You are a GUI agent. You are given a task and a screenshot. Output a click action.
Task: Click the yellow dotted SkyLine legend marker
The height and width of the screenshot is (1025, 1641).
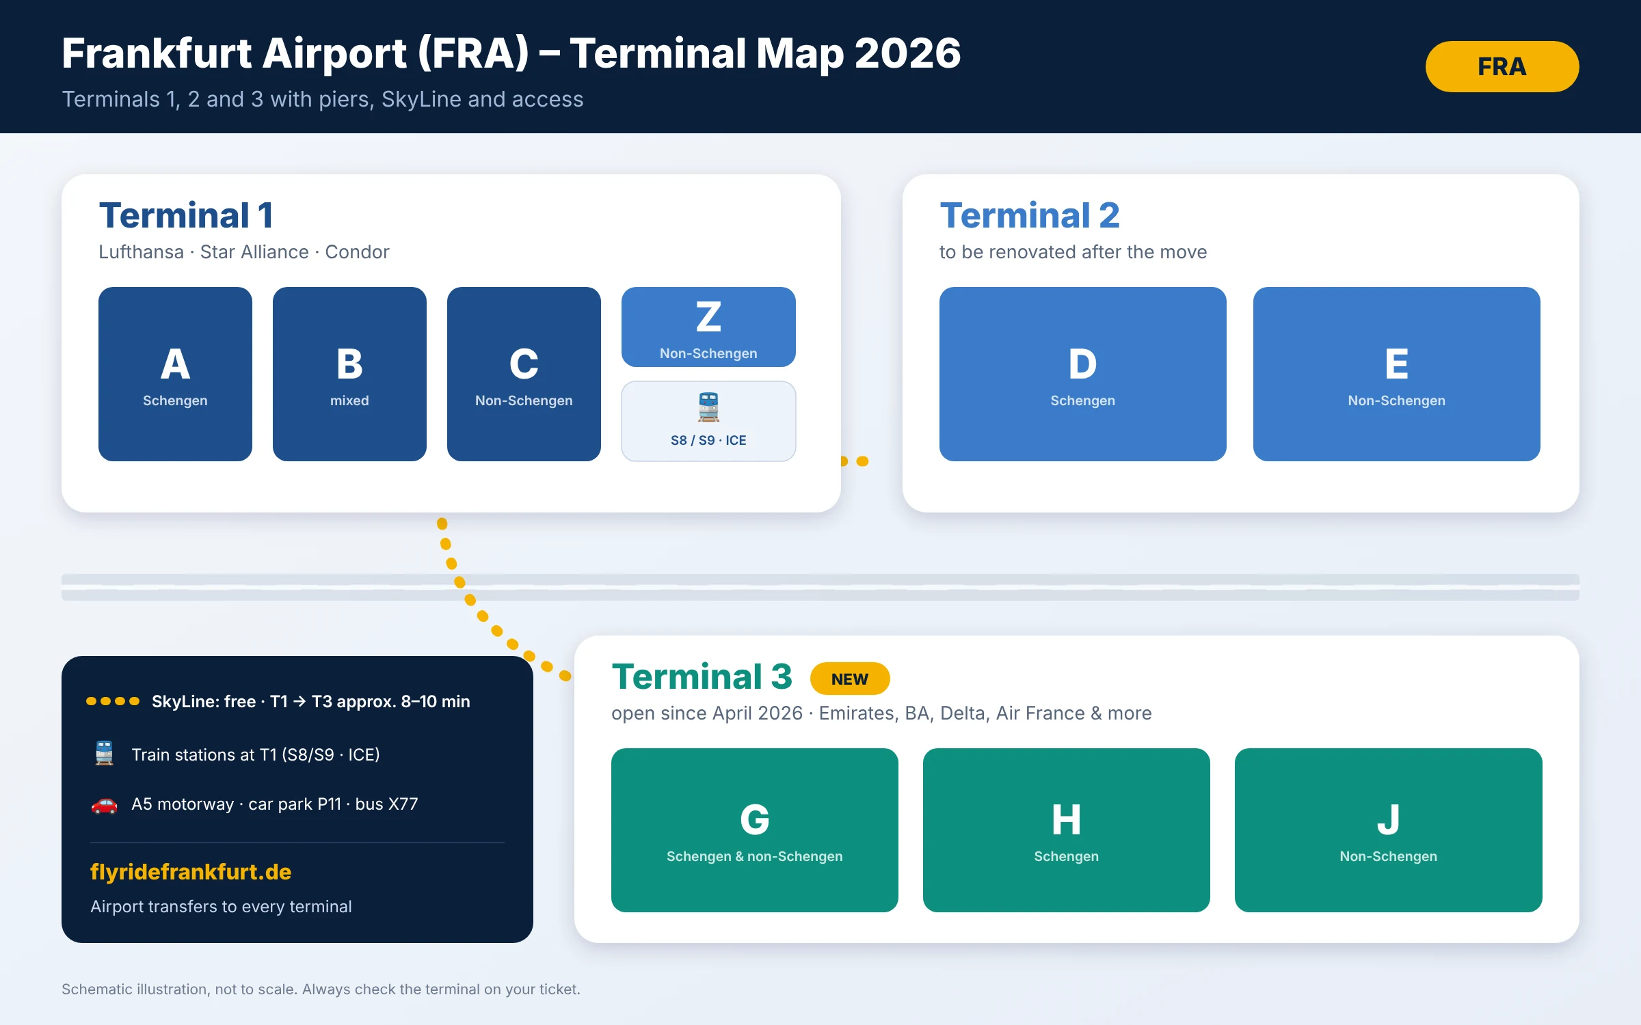113,701
